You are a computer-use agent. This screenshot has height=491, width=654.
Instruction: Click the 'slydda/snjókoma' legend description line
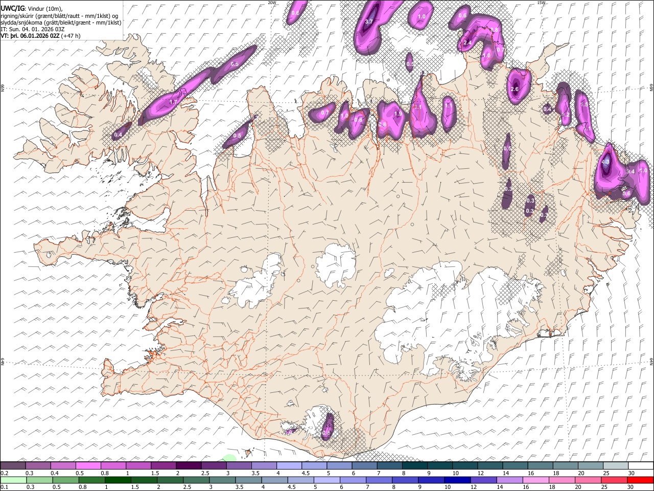click(61, 23)
